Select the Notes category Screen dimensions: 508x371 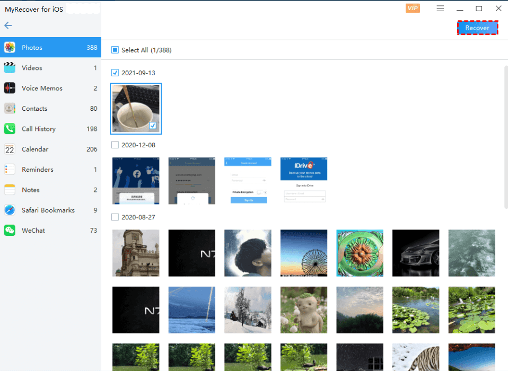pyautogui.click(x=31, y=190)
